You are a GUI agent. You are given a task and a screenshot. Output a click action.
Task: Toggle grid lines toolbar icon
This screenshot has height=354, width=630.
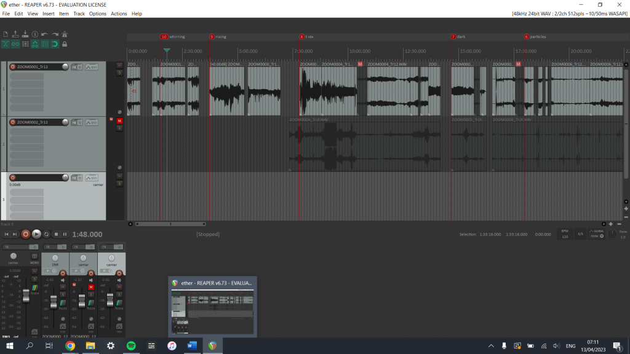pos(44,44)
